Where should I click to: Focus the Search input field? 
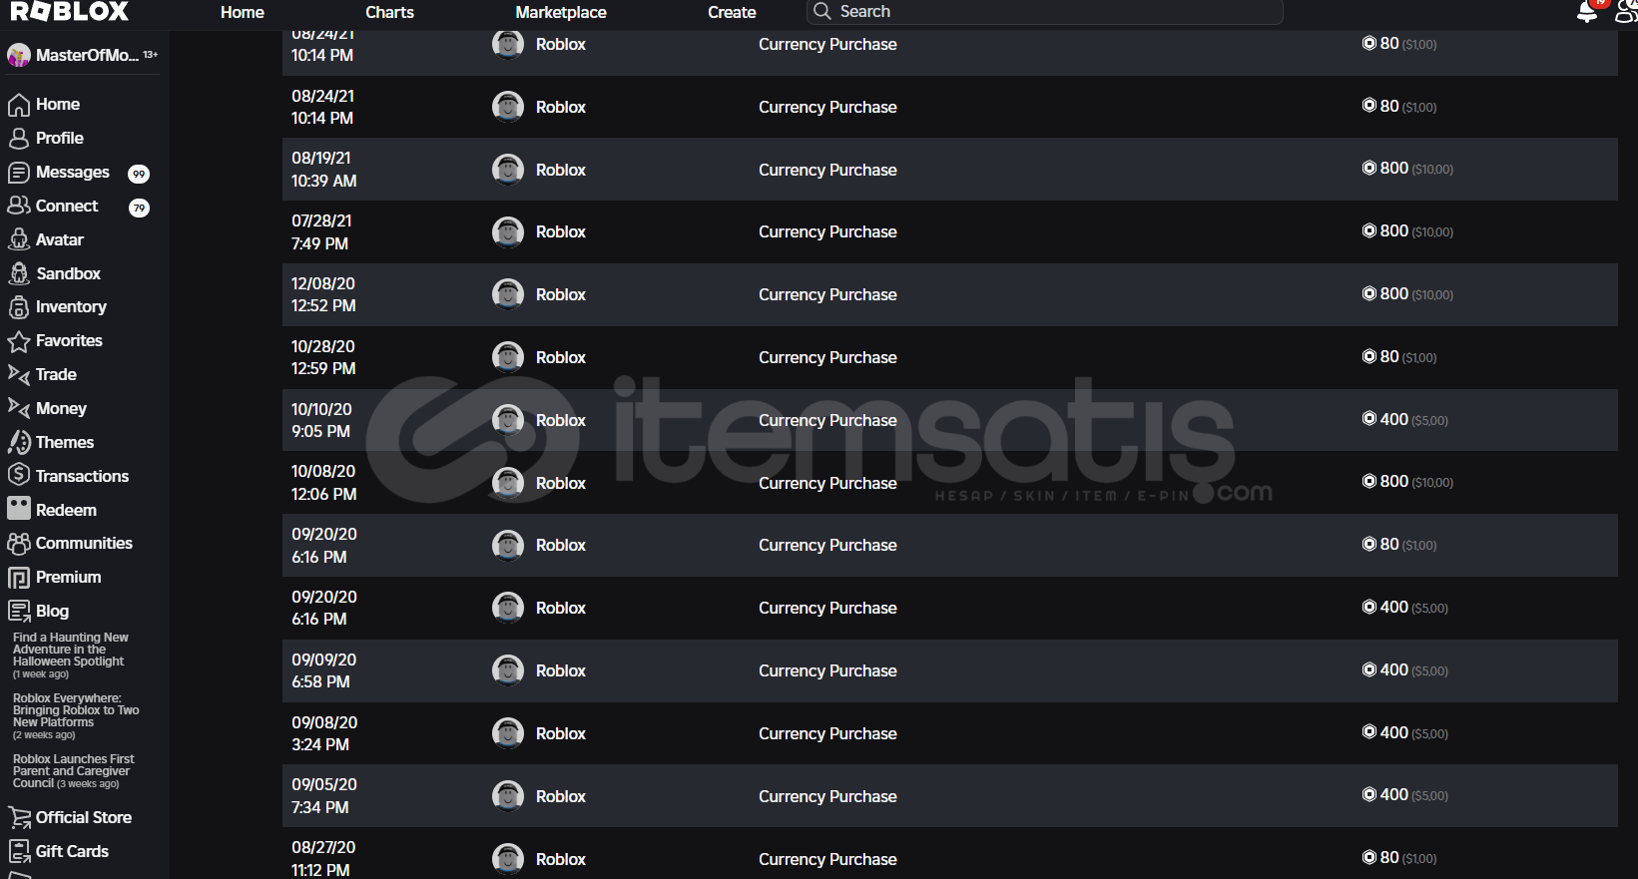1044,11
